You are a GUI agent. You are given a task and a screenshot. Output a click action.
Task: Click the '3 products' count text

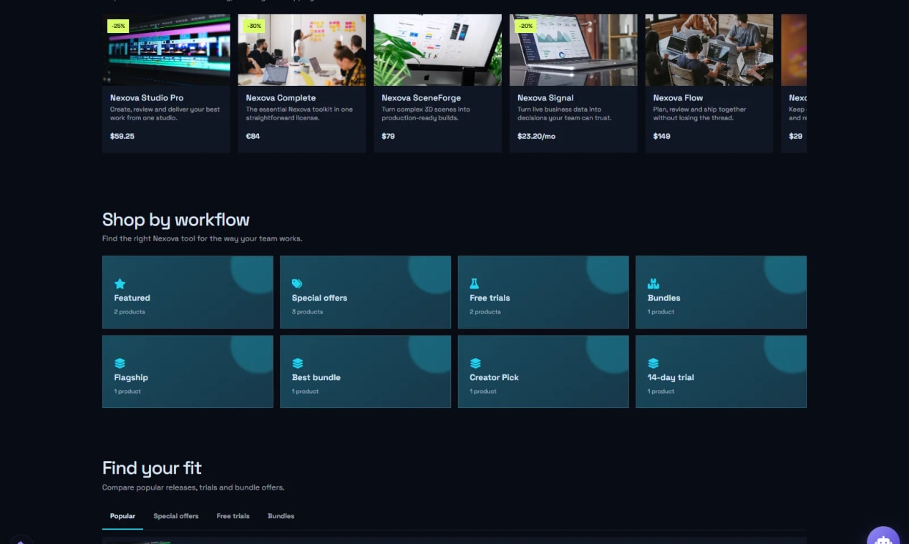click(x=307, y=312)
